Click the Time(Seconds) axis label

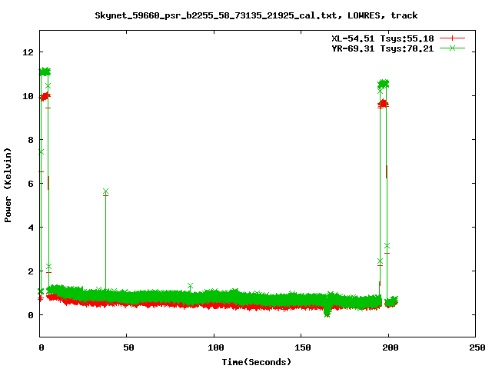pyautogui.click(x=256, y=362)
